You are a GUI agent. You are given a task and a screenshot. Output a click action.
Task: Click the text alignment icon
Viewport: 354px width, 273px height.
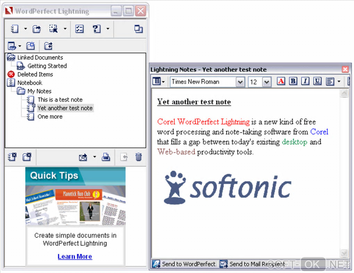point(330,81)
